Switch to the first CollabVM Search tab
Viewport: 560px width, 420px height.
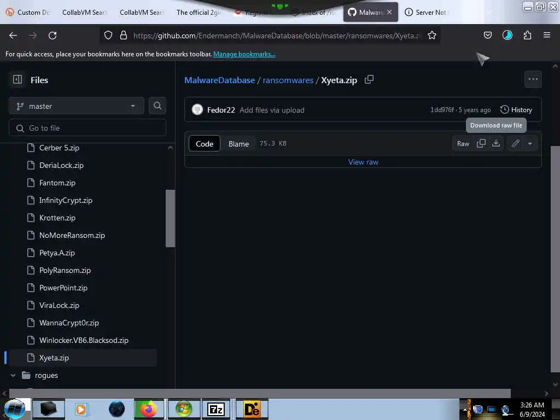(x=84, y=12)
